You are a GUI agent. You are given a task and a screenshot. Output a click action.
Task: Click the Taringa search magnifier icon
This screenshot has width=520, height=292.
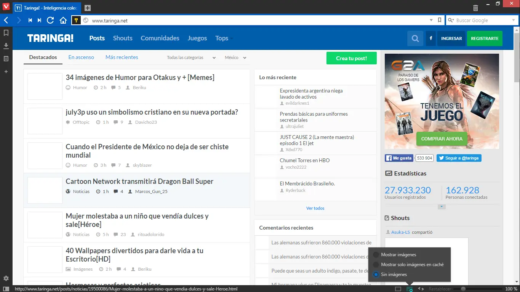pyautogui.click(x=415, y=38)
